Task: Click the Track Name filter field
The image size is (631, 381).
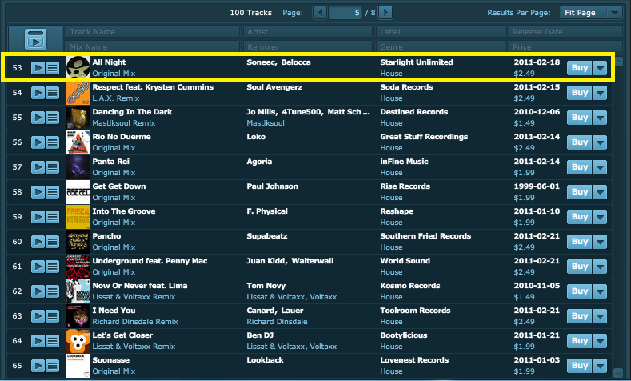Action: (x=153, y=32)
